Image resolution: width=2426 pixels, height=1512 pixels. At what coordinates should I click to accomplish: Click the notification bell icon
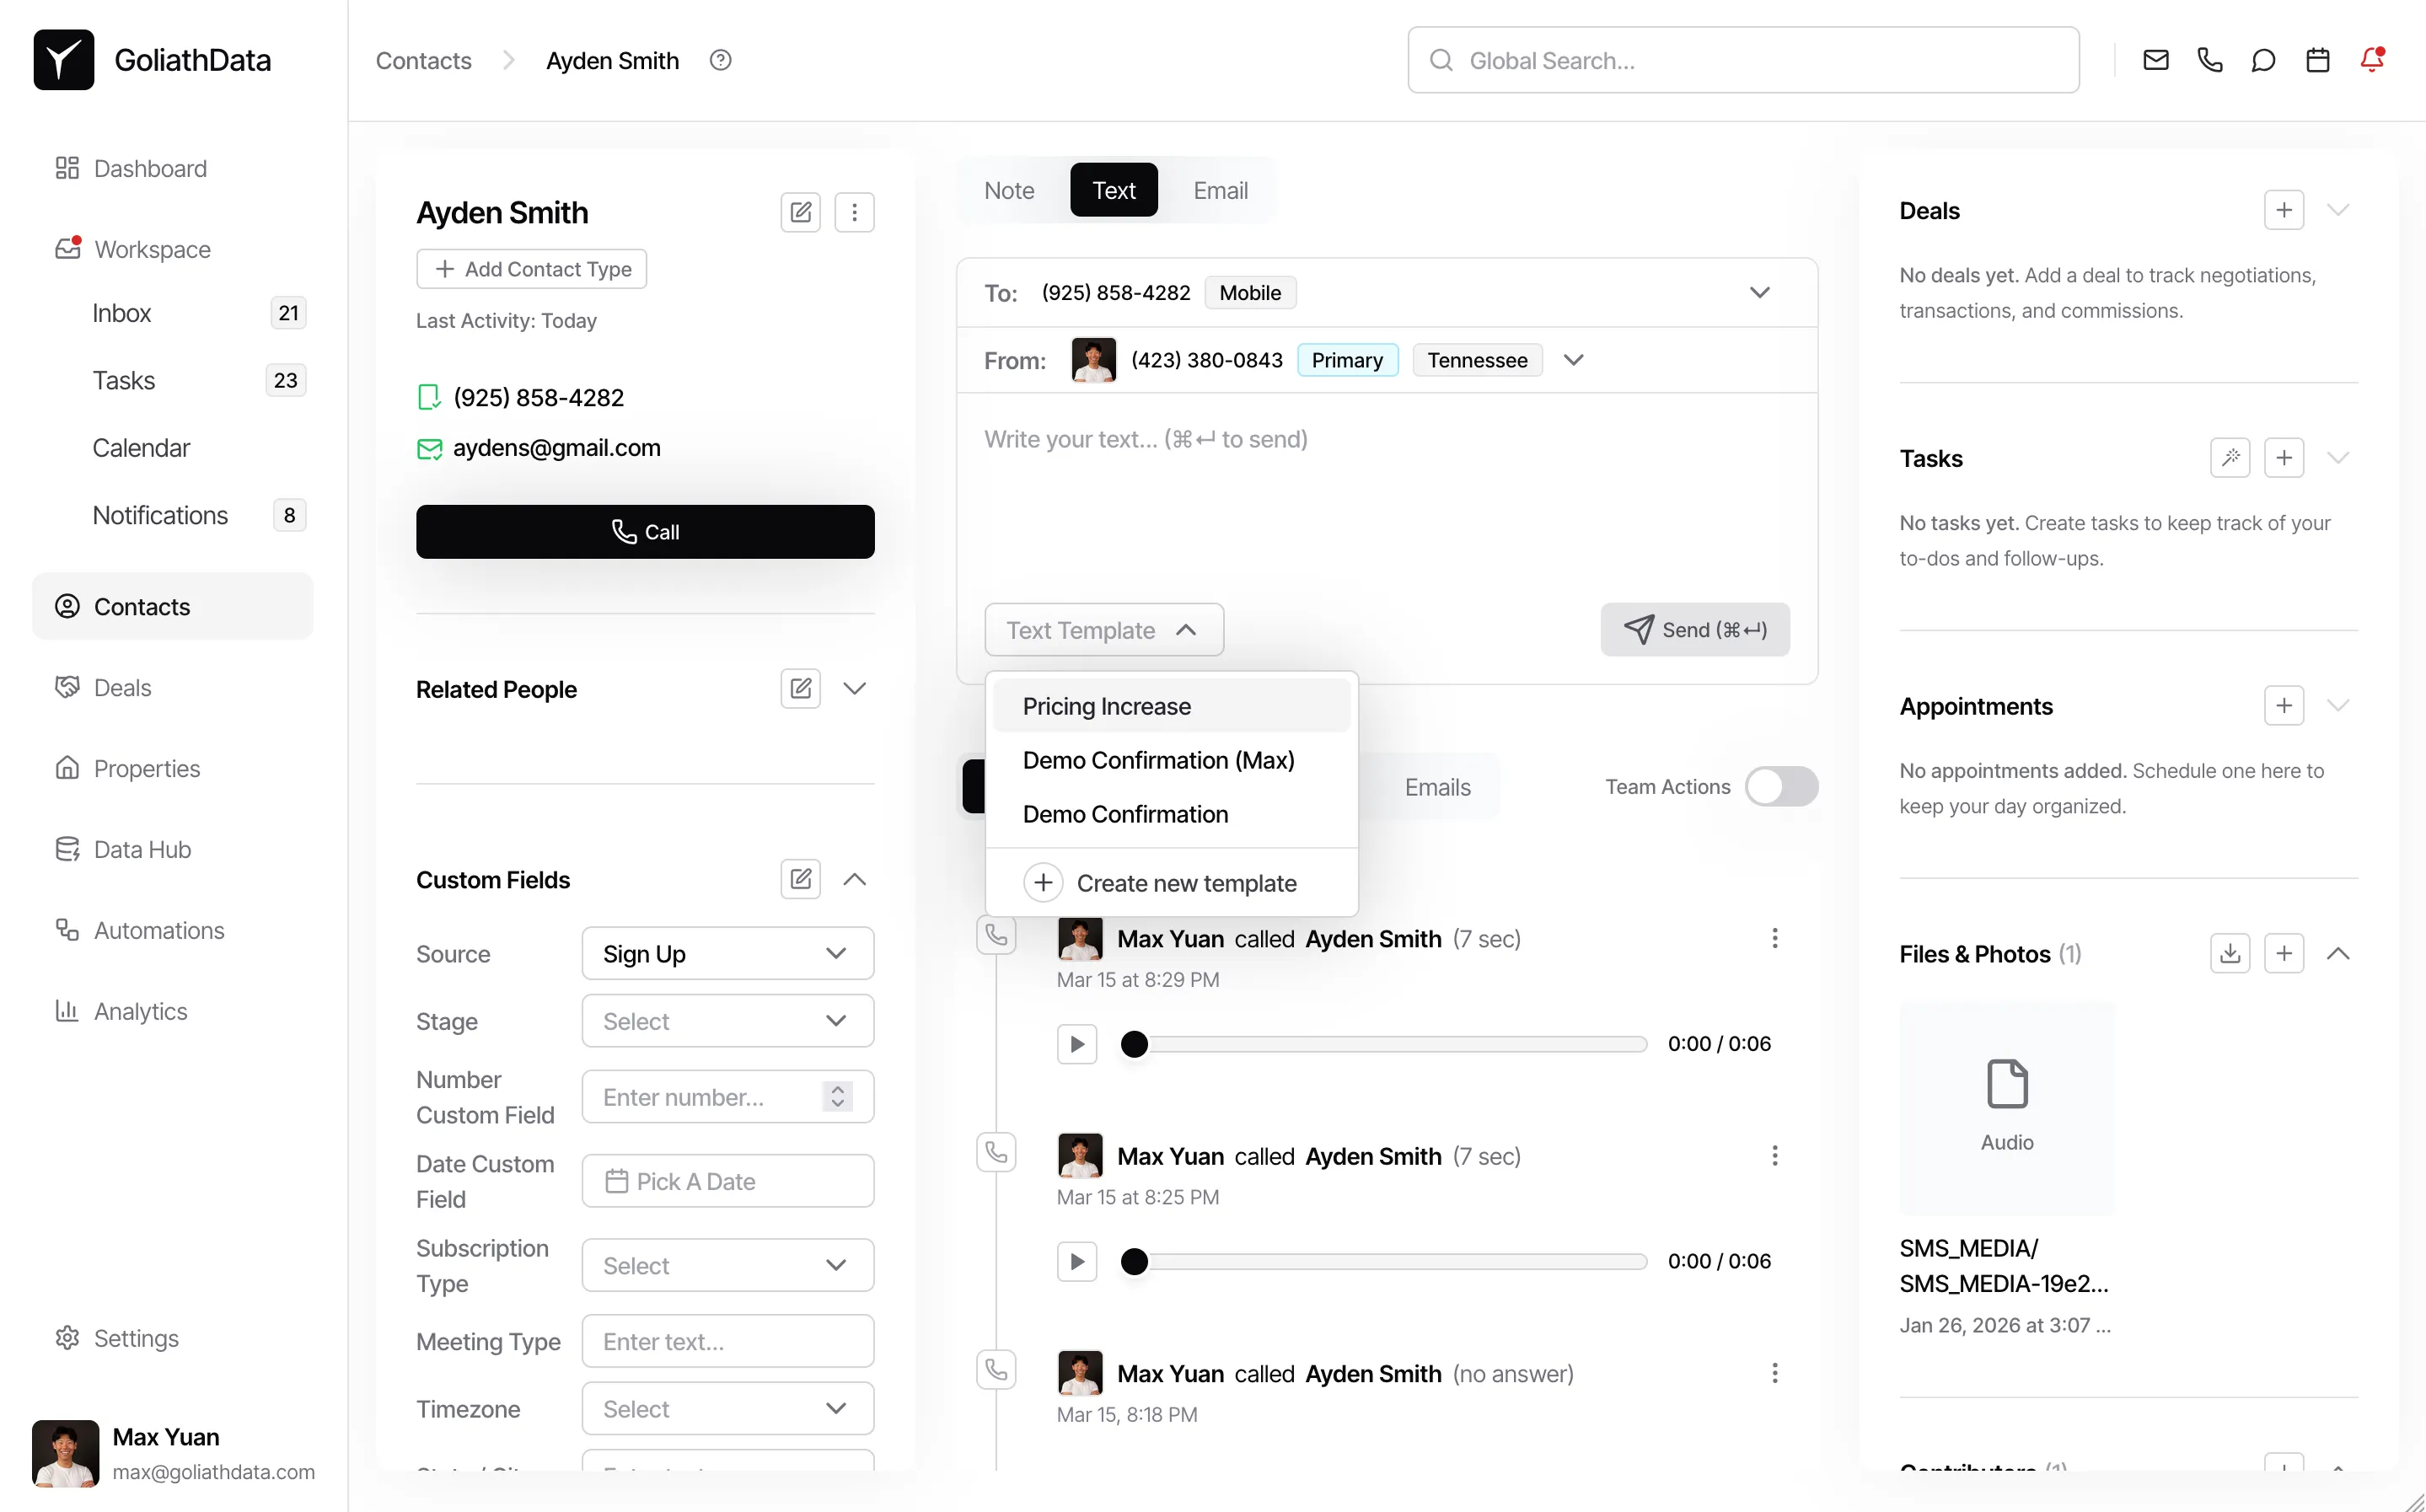coord(2371,60)
